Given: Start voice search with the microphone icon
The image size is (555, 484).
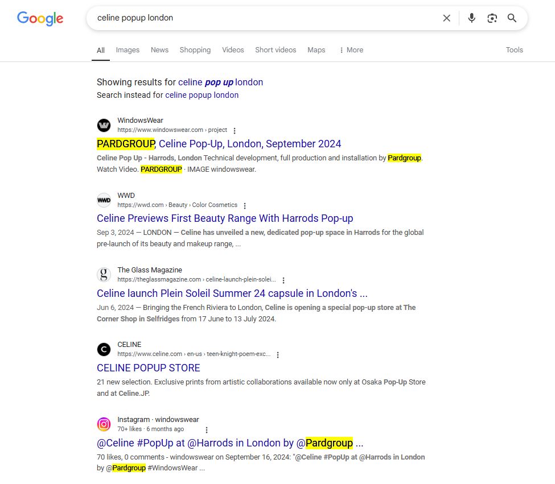Looking at the screenshot, I should click(471, 18).
